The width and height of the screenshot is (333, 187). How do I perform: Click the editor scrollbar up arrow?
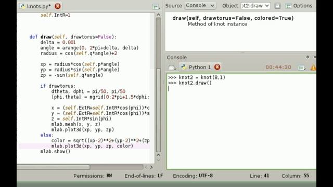coord(158,15)
